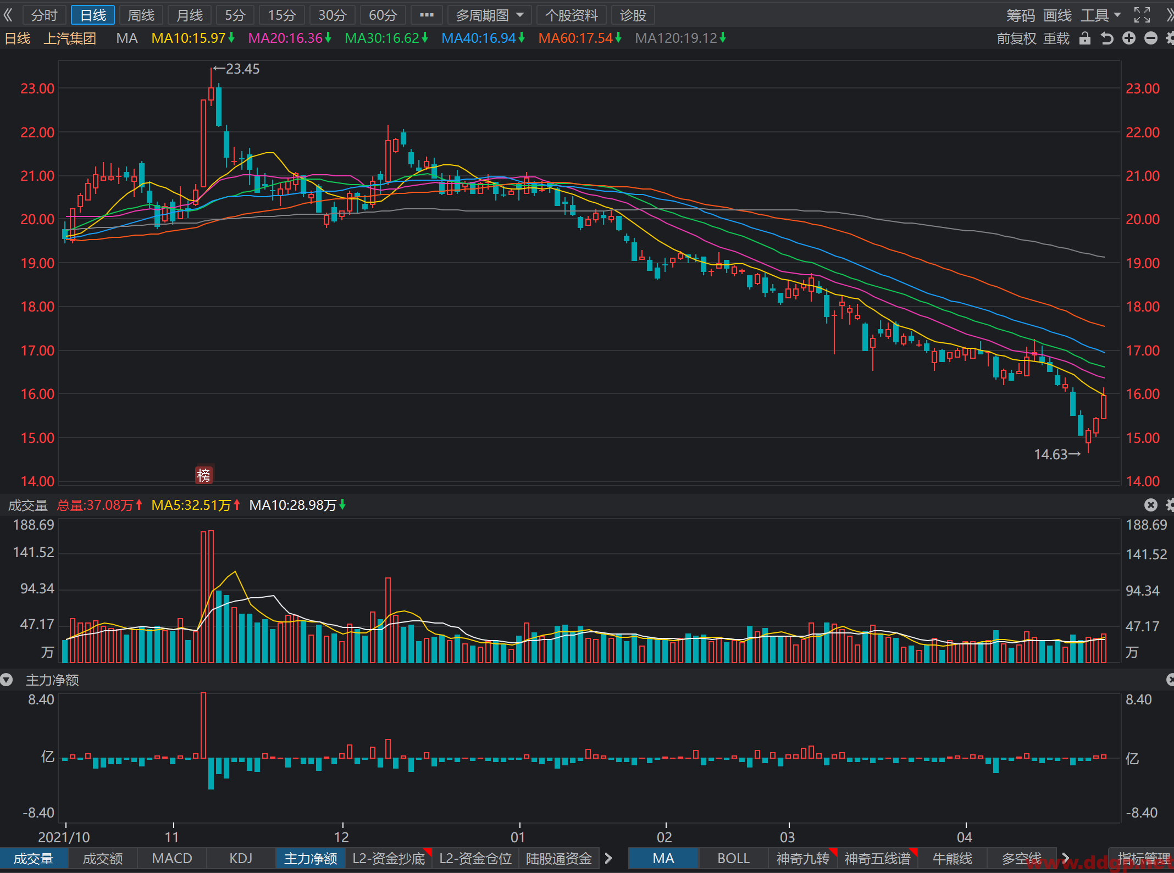The image size is (1174, 873).
Task: Select 神奇五线谱 overlay tab
Action: pyautogui.click(x=878, y=858)
